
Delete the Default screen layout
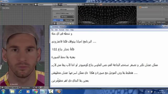point(56,4)
